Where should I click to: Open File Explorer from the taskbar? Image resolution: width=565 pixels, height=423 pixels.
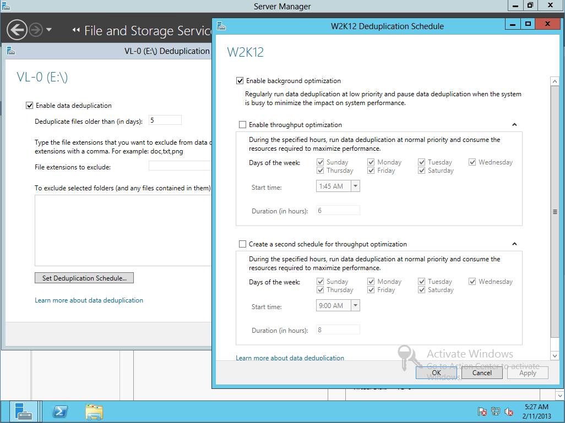click(94, 411)
